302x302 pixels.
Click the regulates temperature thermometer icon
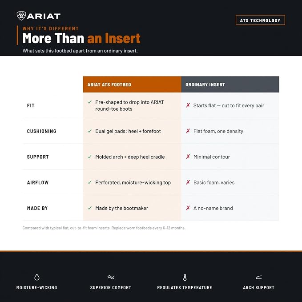(185, 278)
